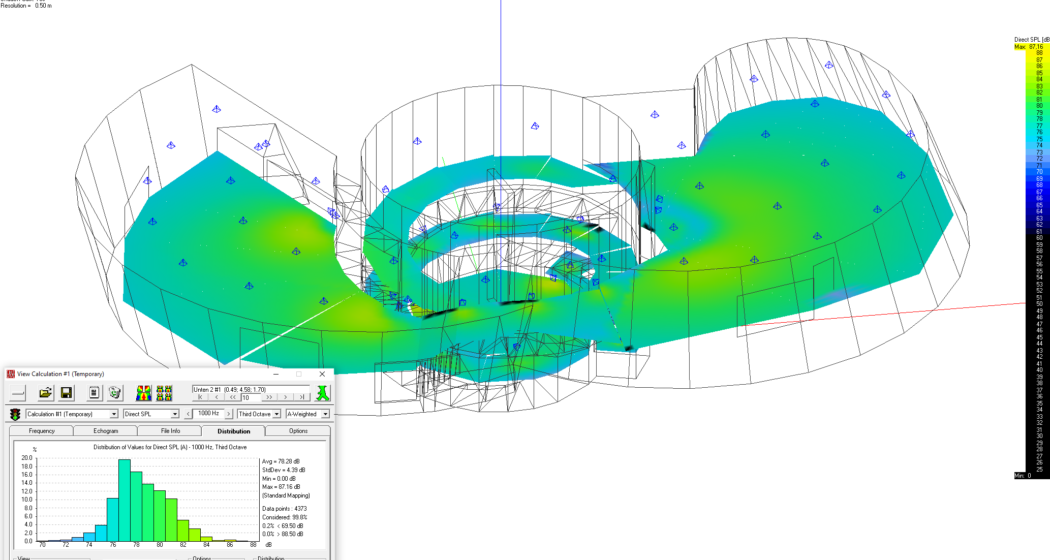Click the flat line toolbar button

click(18, 393)
